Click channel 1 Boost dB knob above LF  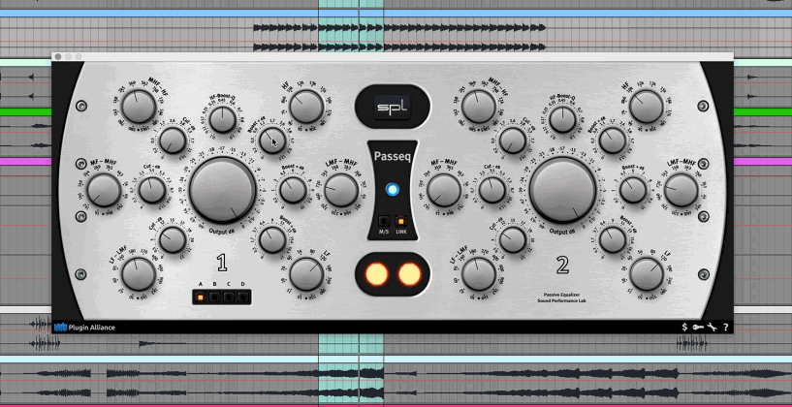272,240
